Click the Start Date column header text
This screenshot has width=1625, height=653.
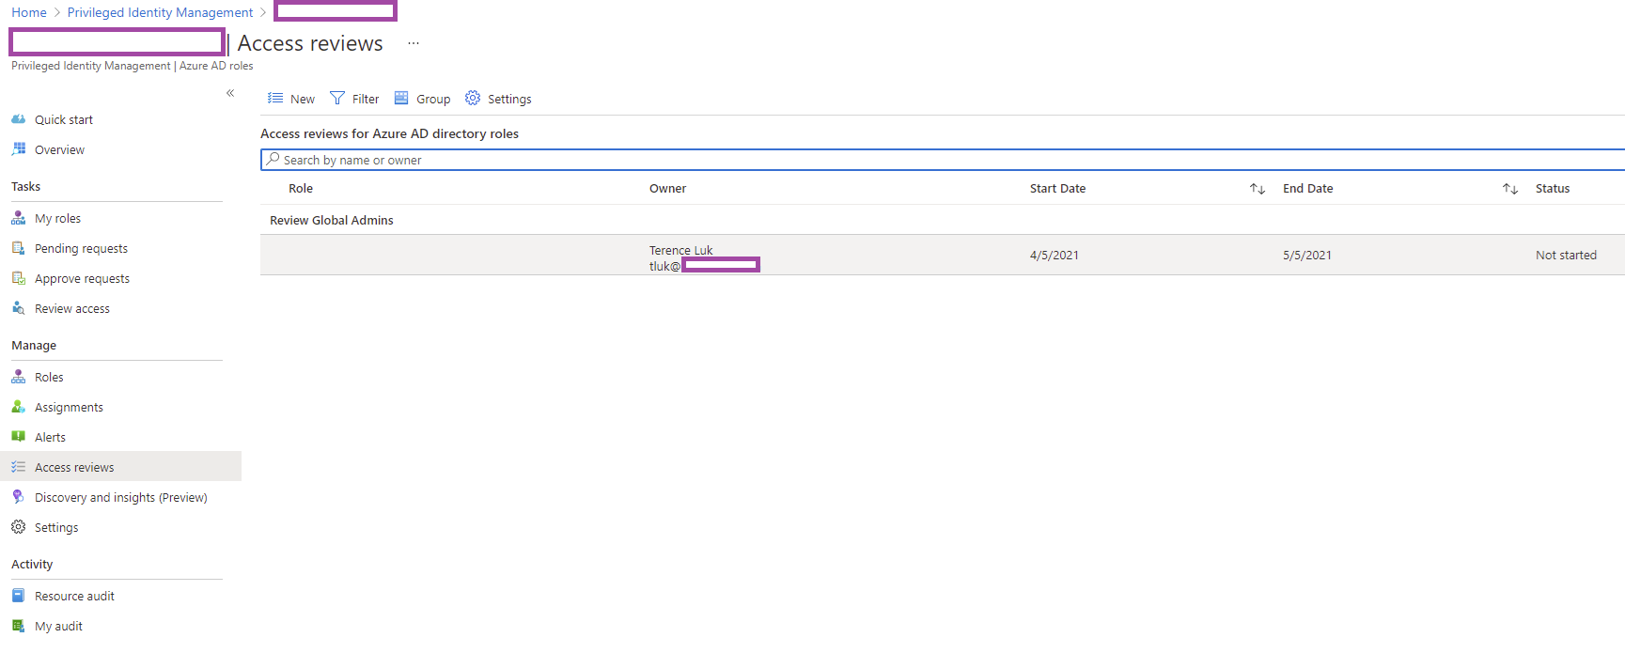1057,189
